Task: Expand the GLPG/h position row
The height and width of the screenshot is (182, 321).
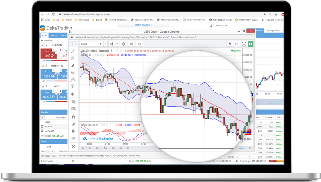Action: (42, 126)
